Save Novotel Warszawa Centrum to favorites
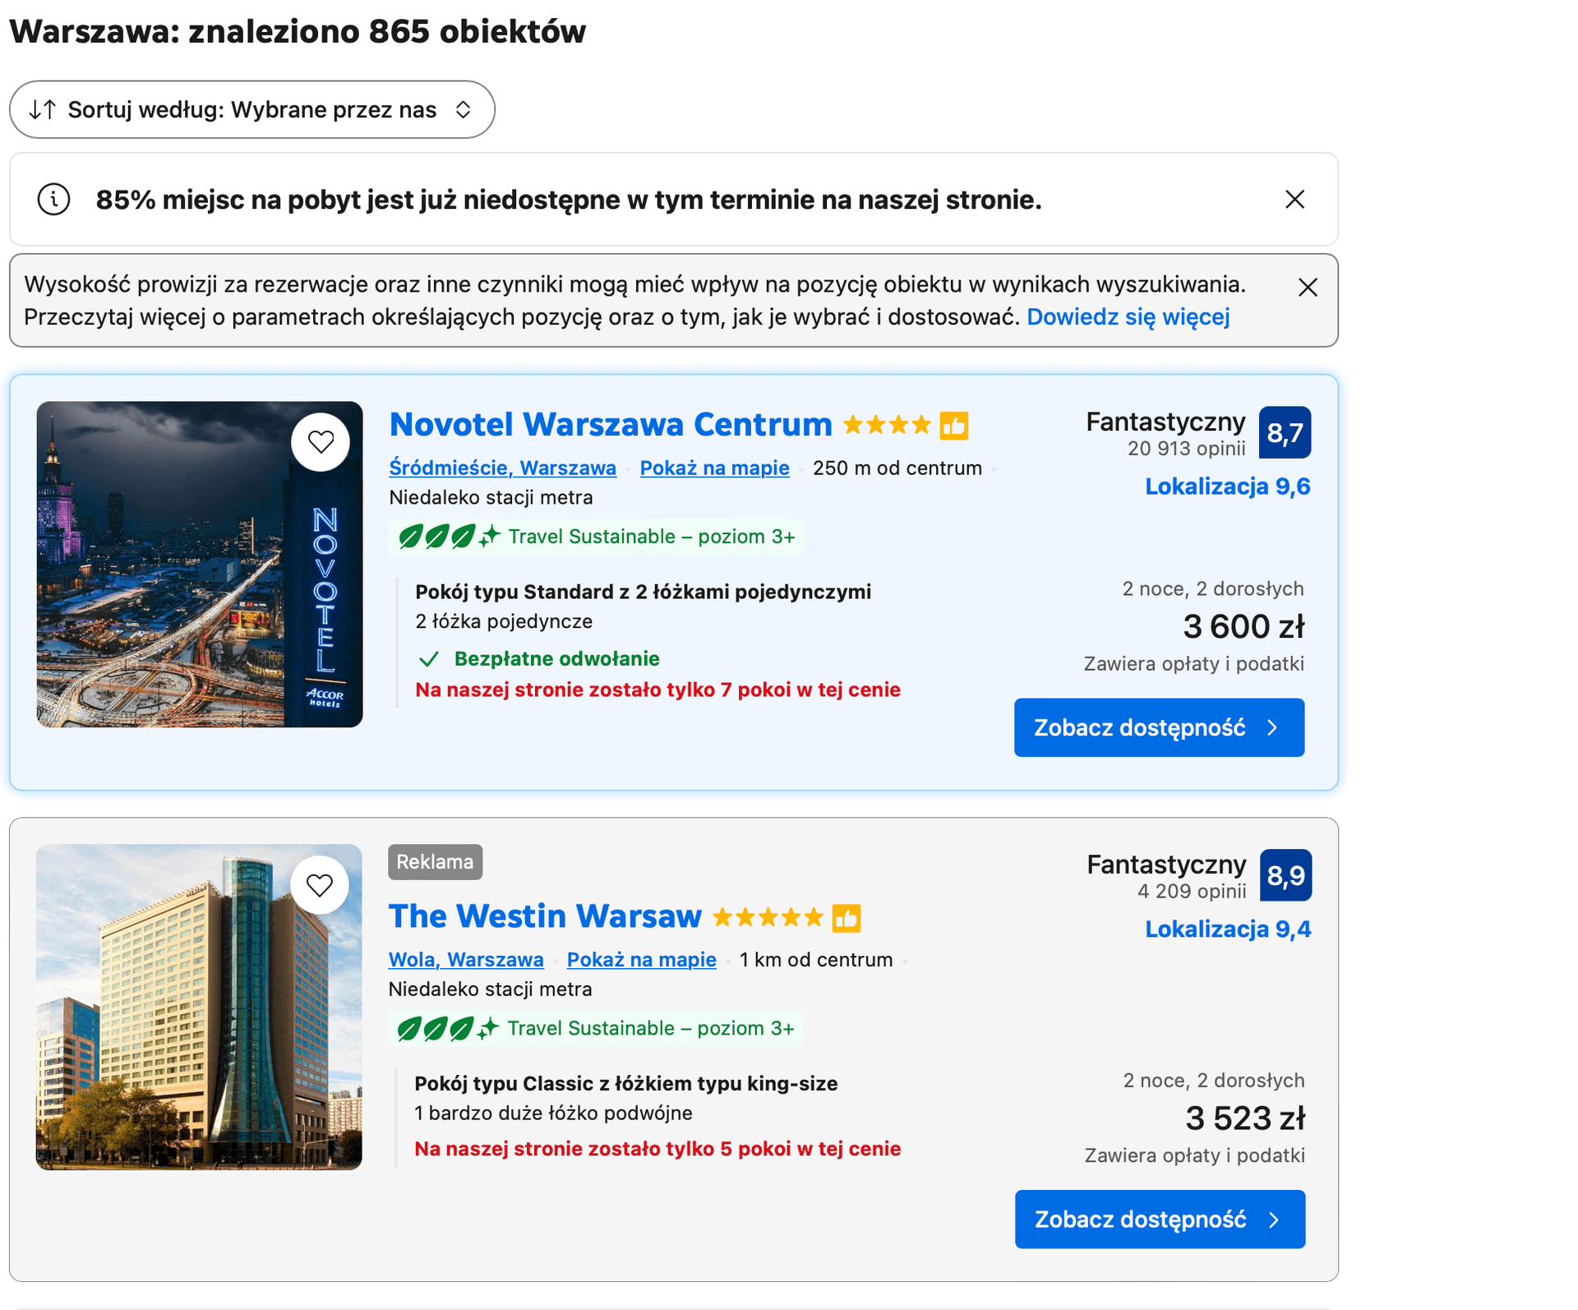This screenshot has width=1578, height=1310. coord(321,442)
